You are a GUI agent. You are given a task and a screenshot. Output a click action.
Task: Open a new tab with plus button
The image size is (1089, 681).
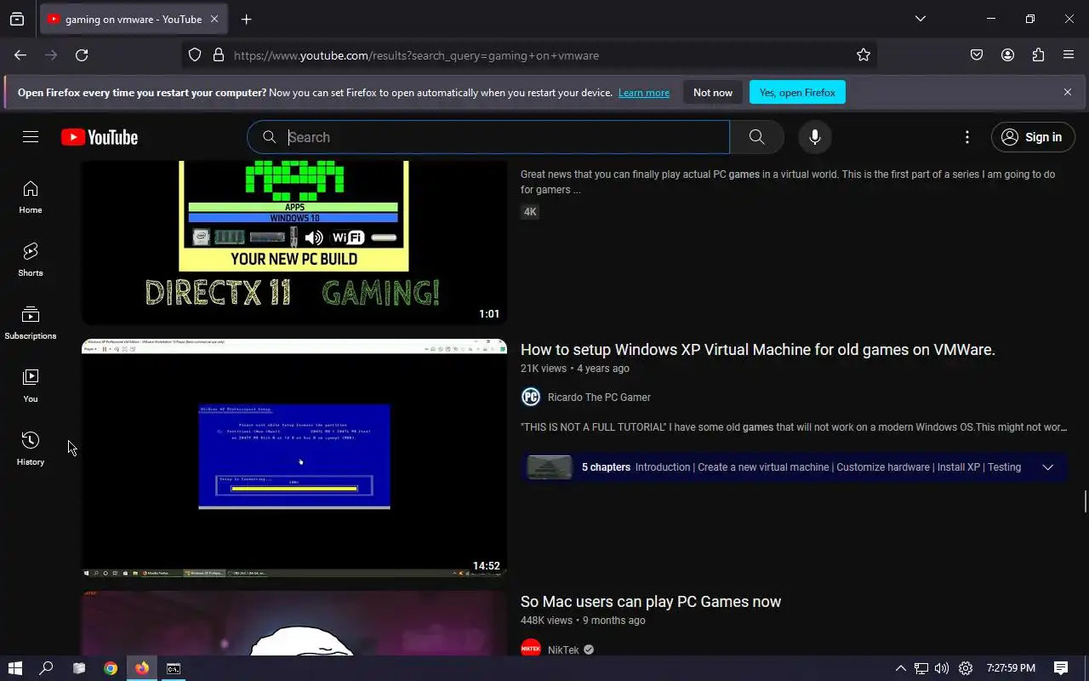tap(246, 19)
